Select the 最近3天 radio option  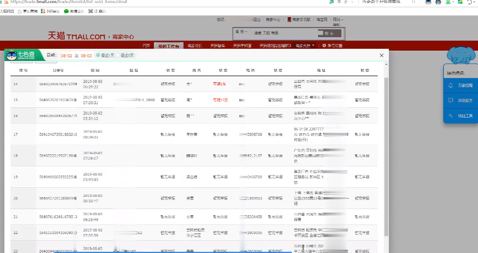(126, 55)
